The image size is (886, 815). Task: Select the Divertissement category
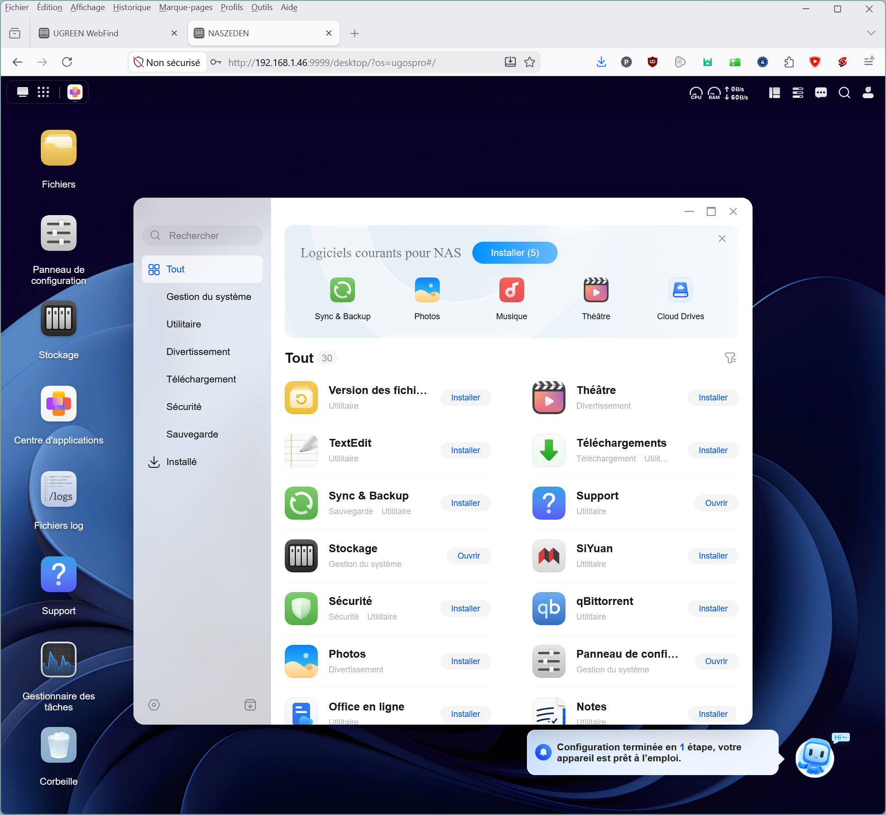coord(202,352)
